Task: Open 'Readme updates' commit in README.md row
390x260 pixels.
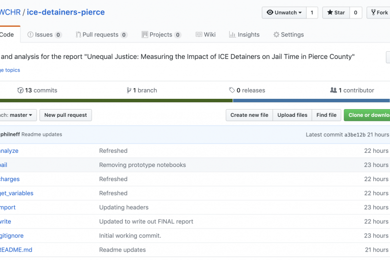Action: point(122,250)
